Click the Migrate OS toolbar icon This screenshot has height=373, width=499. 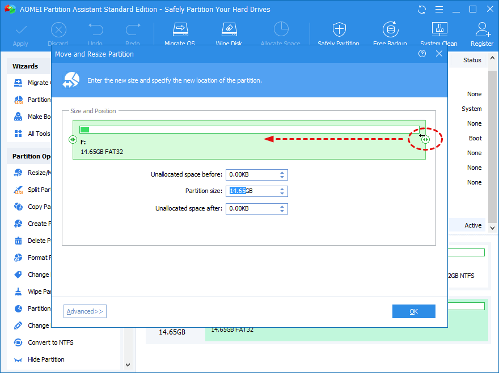[180, 29]
